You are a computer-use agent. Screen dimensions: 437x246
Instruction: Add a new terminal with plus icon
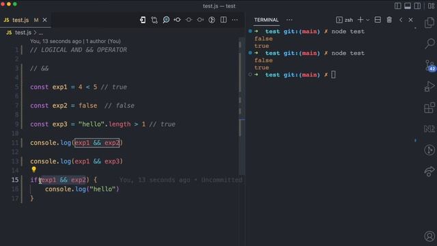361,20
